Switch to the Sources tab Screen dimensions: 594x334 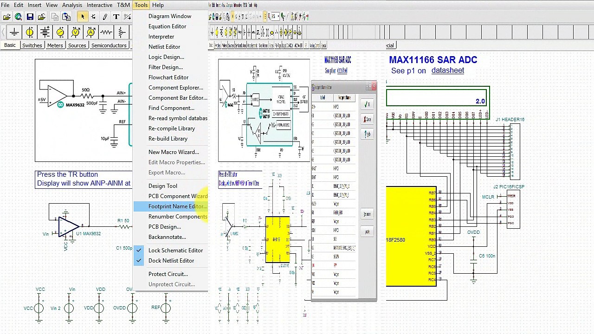[77, 45]
